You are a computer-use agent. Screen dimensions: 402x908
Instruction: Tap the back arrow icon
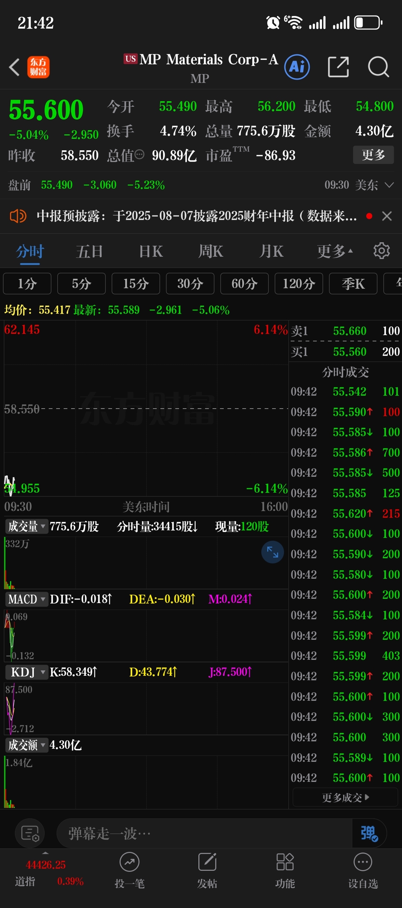pyautogui.click(x=14, y=67)
